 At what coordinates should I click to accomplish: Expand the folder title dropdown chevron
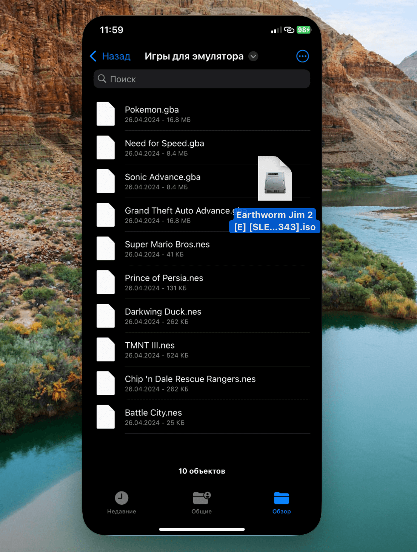coord(253,56)
